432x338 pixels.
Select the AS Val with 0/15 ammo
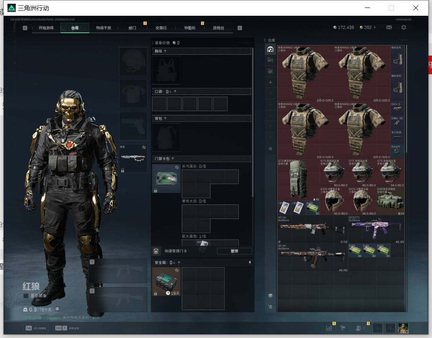click(x=313, y=229)
